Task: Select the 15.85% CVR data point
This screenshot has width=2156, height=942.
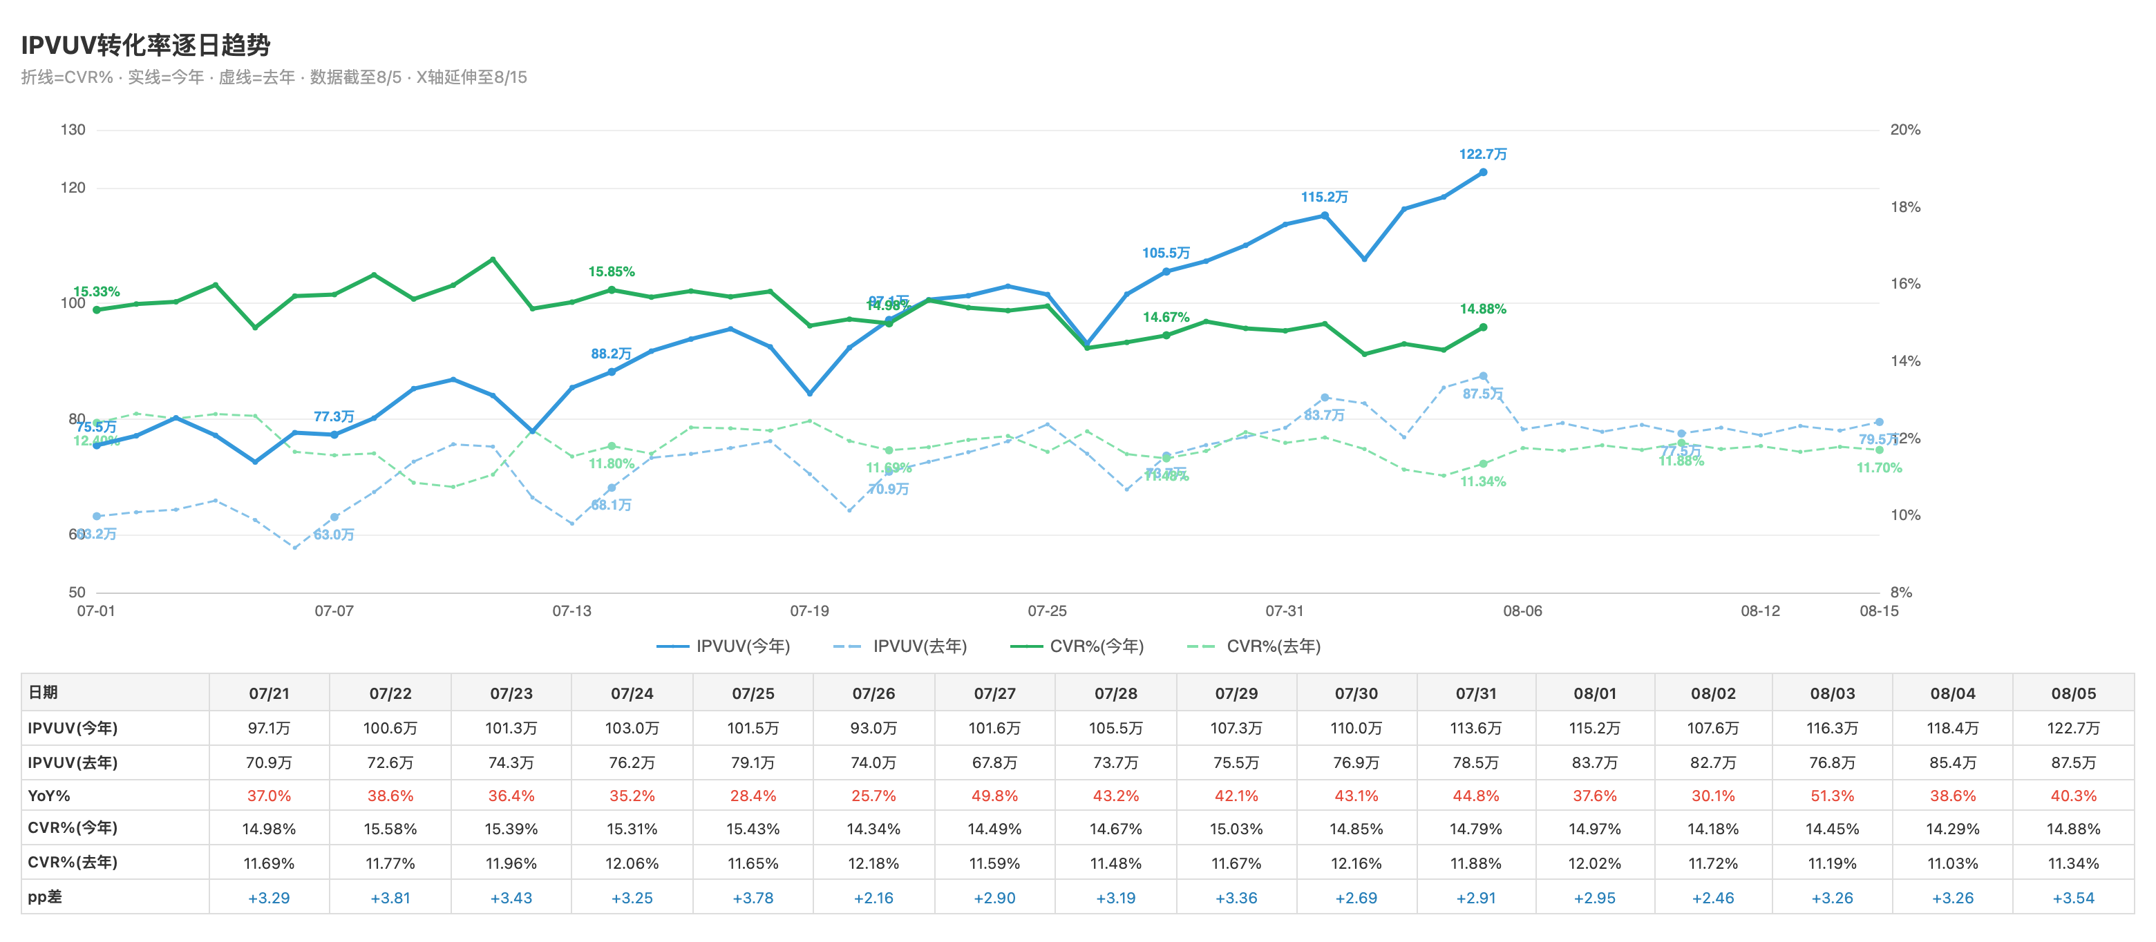Action: [612, 290]
